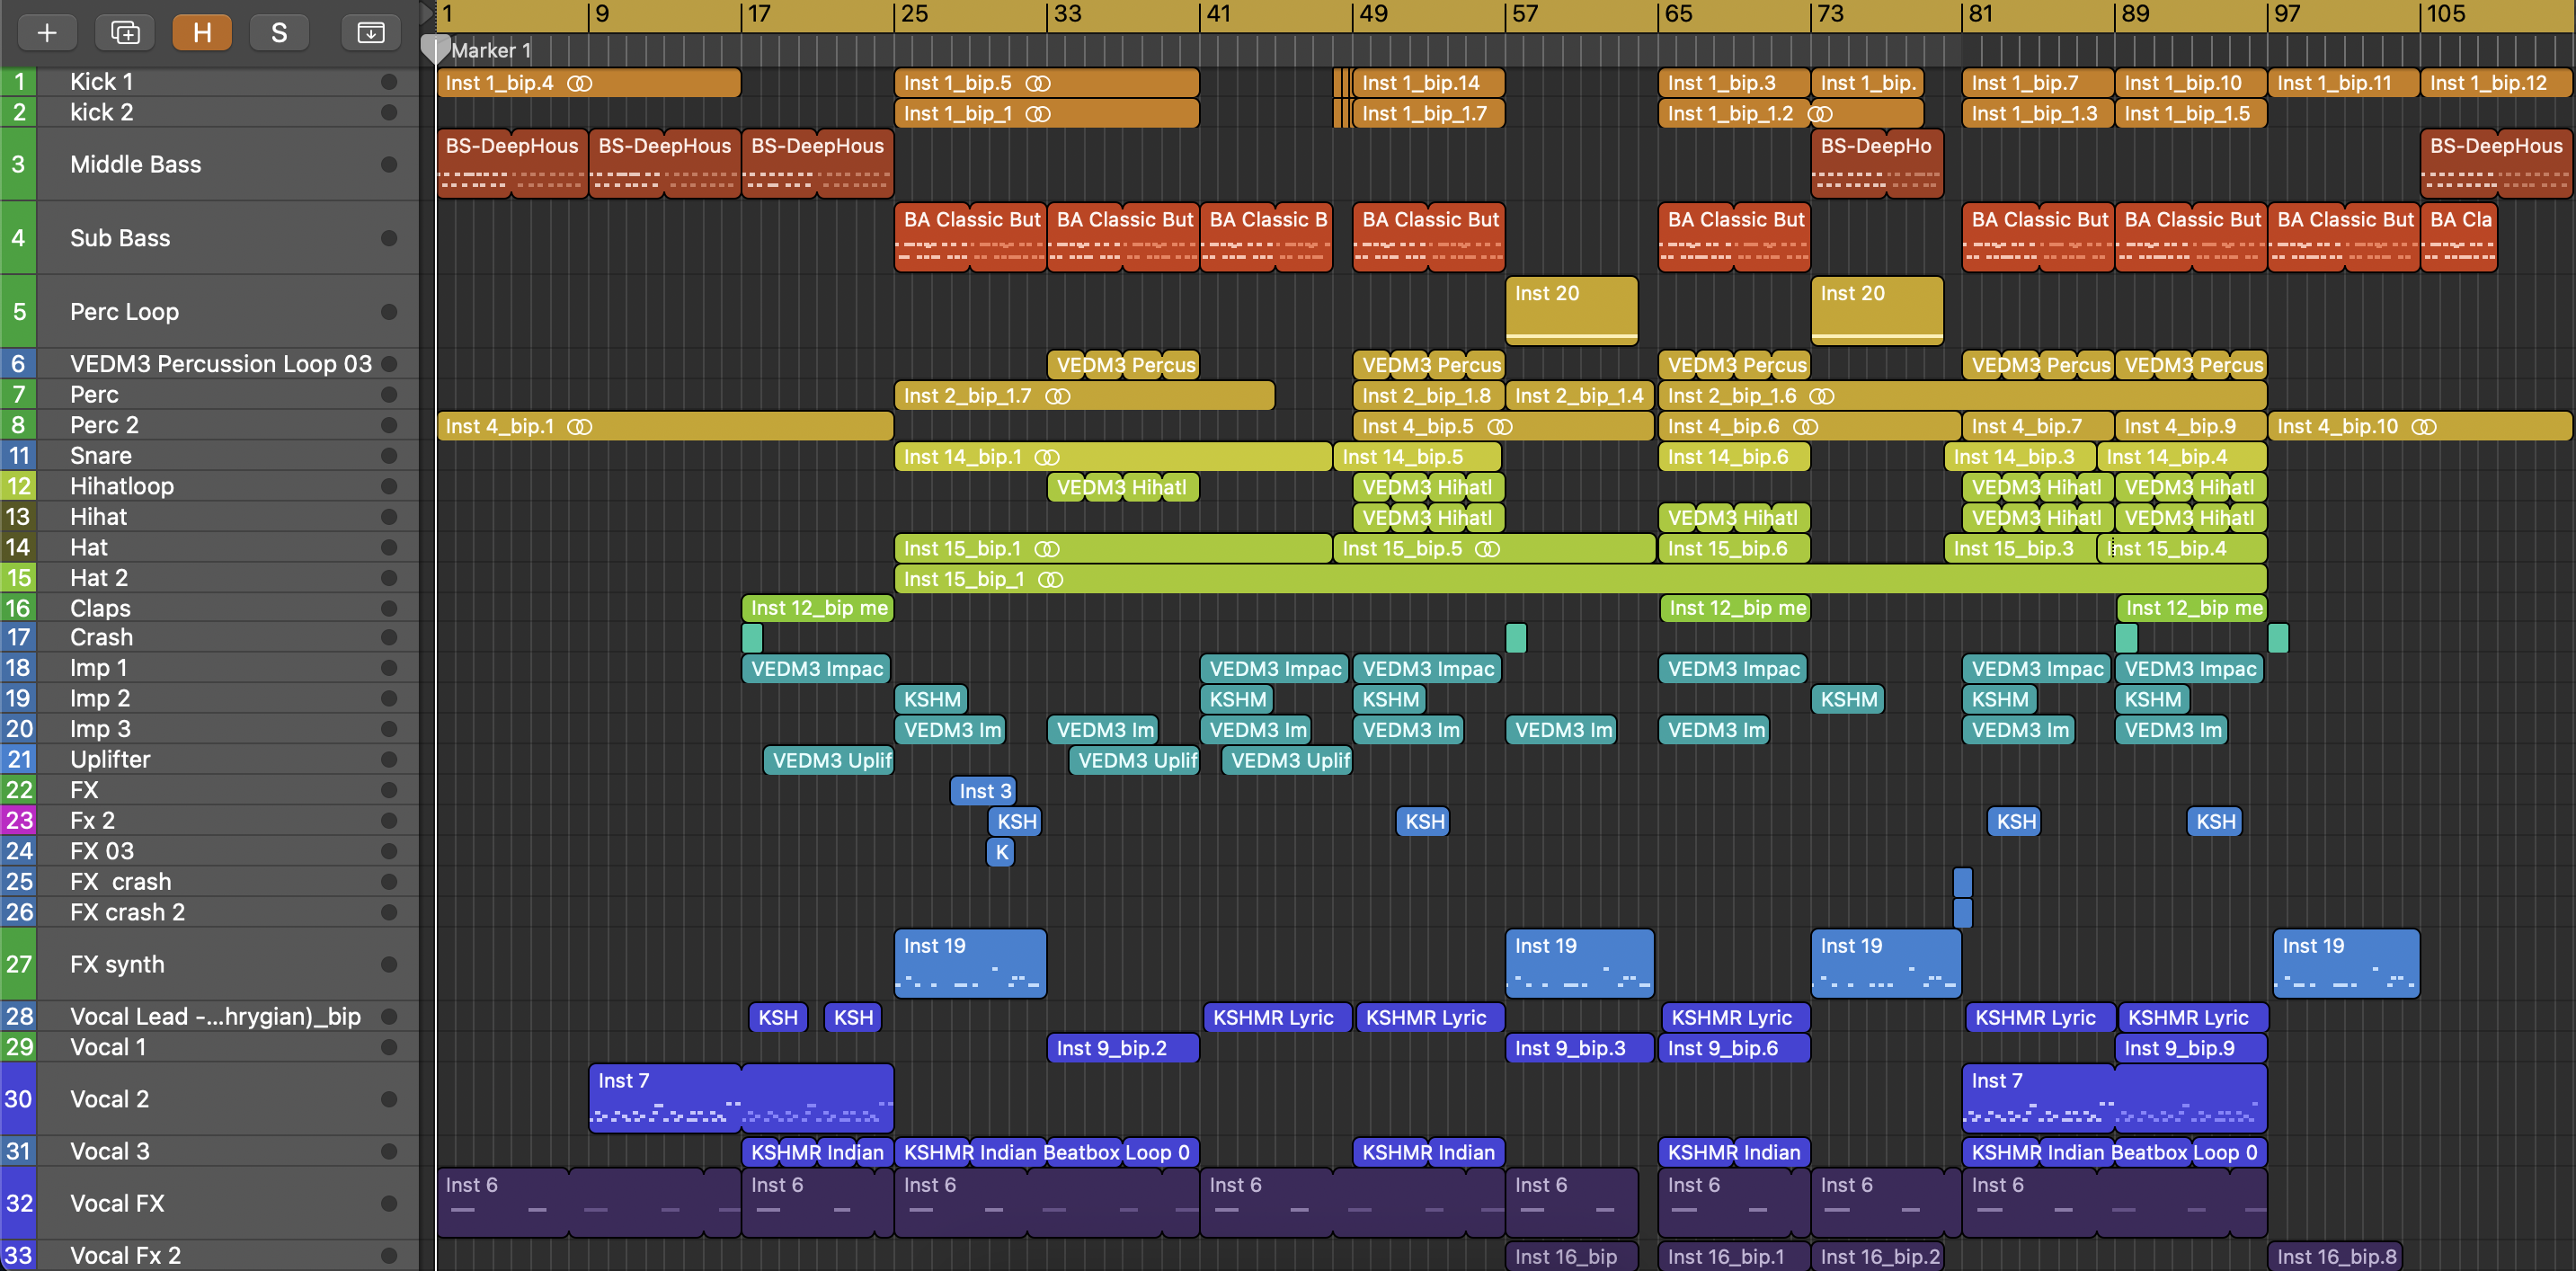
Task: Select the Vocal Lead -...hrygian)_bip track header
Action: [210, 1016]
